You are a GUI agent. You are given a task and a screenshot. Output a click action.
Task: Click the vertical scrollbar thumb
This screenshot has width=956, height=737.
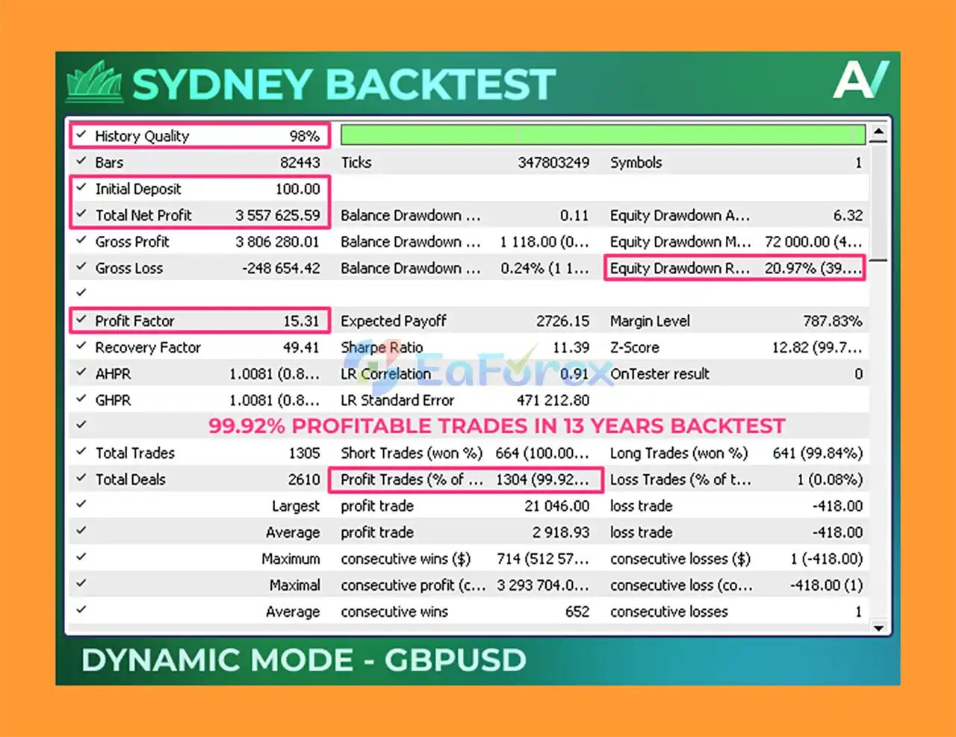[x=879, y=202]
